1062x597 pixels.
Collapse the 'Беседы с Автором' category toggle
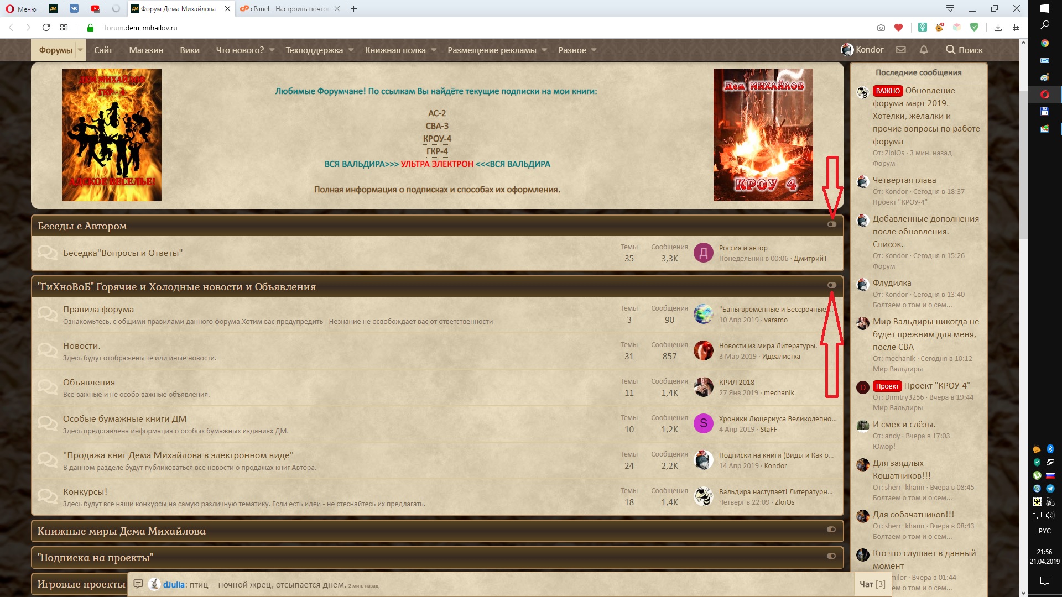click(x=831, y=224)
